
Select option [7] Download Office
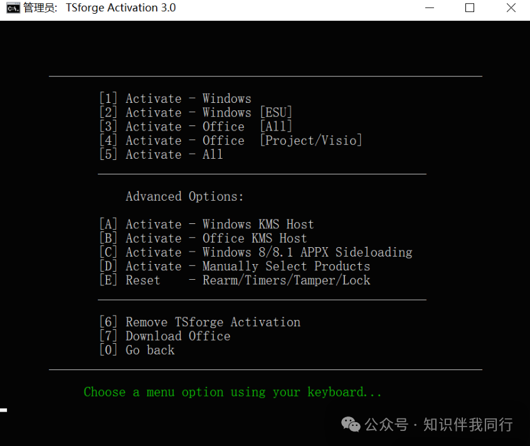(164, 336)
